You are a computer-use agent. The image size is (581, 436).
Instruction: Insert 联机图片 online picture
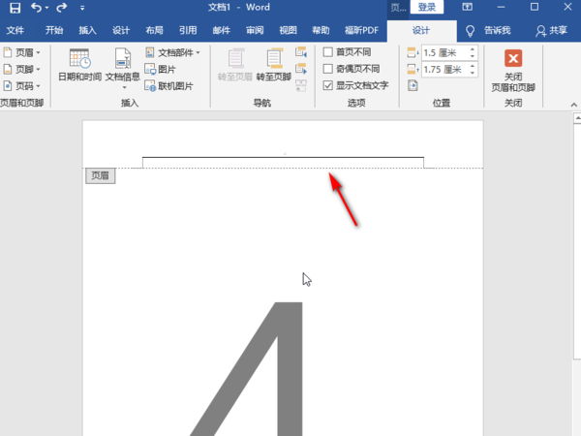tap(168, 86)
